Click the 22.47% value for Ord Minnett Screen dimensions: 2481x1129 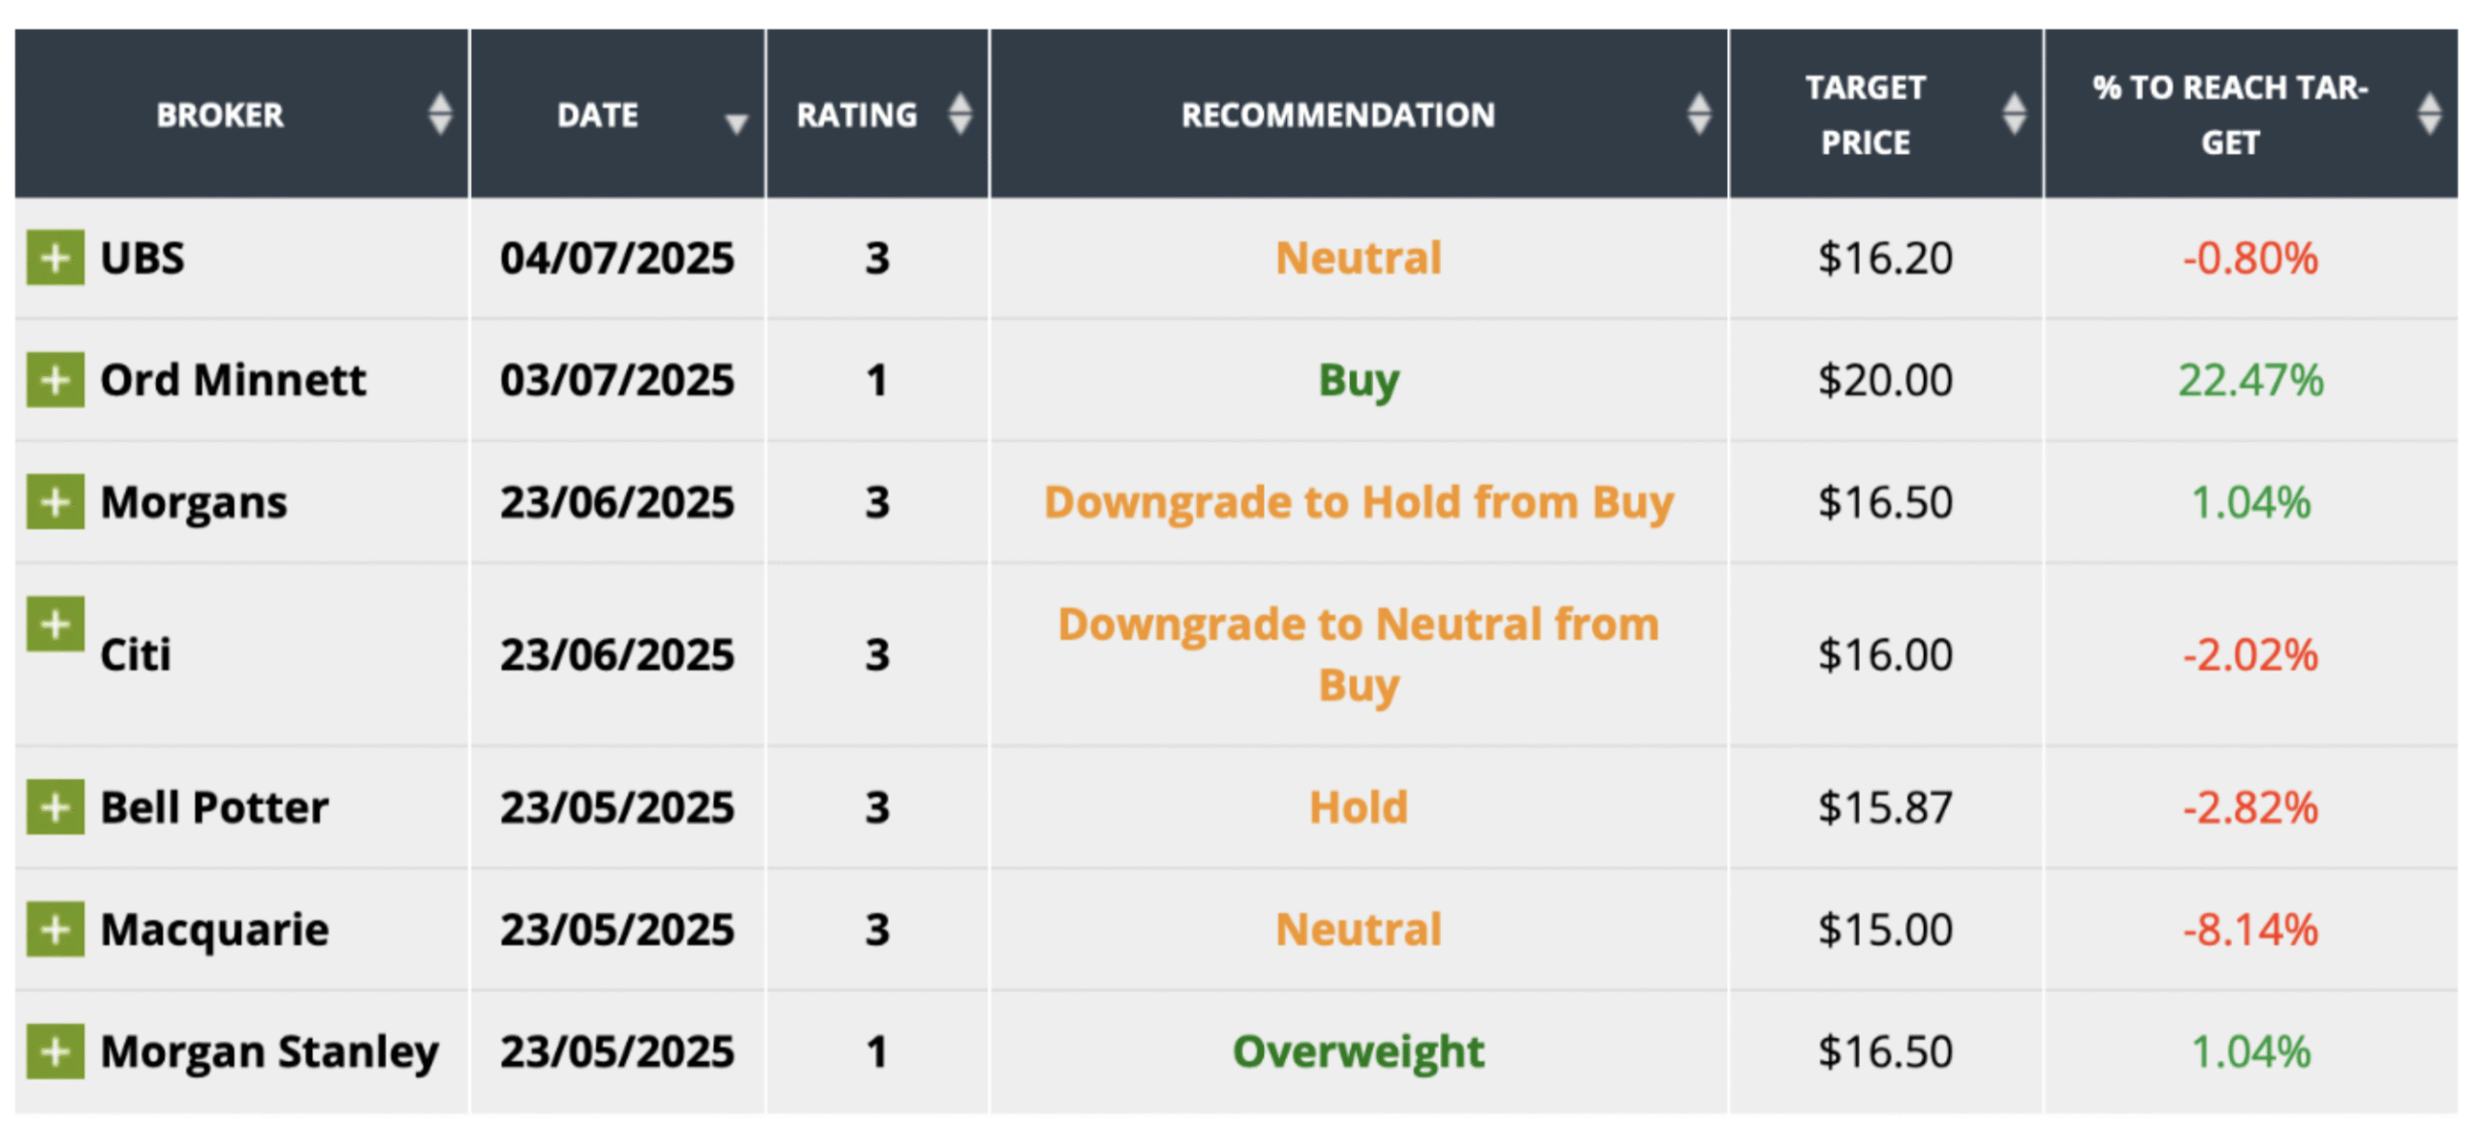(2250, 380)
